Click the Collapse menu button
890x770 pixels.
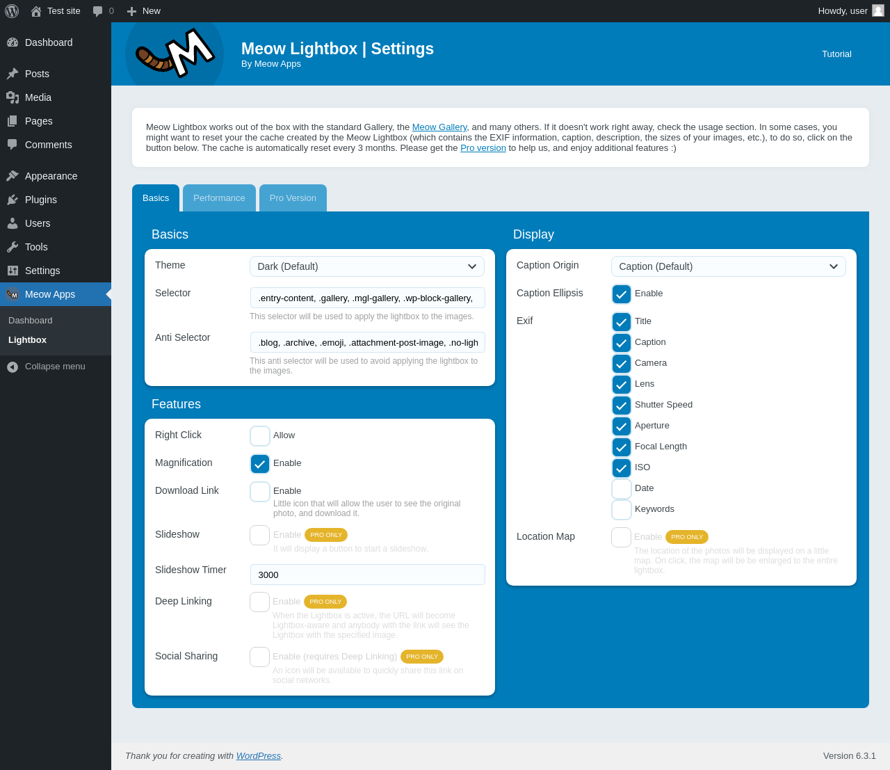pyautogui.click(x=56, y=367)
